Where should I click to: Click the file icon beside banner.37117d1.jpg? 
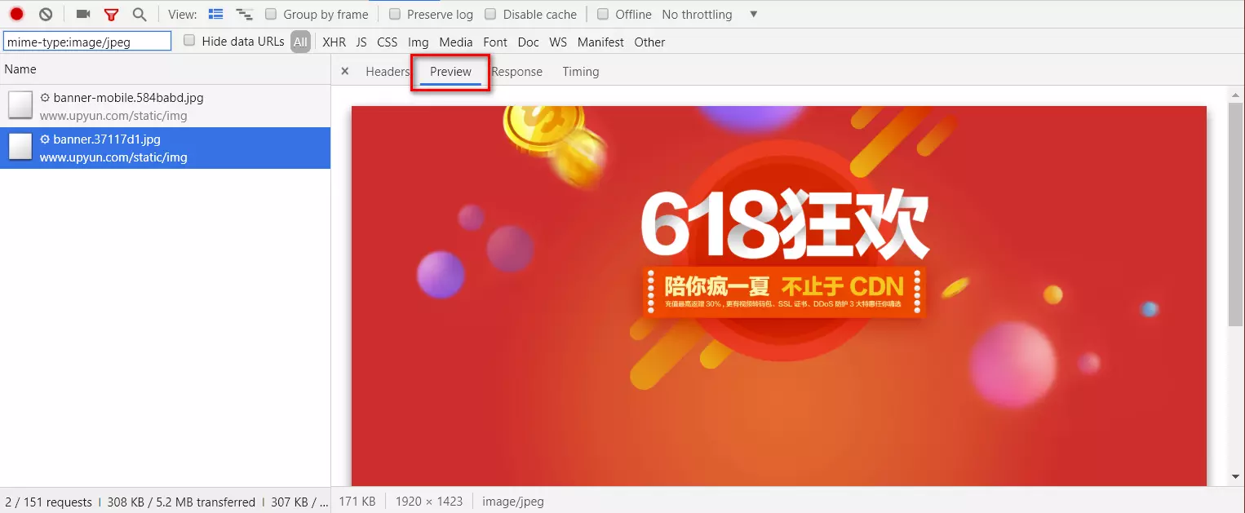tap(20, 147)
